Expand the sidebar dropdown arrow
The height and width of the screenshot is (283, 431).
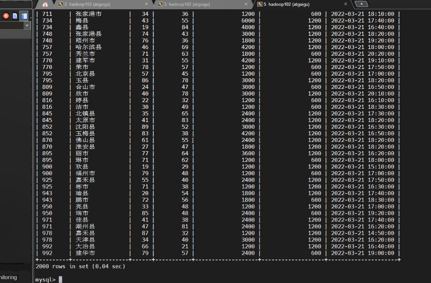click(27, 25)
